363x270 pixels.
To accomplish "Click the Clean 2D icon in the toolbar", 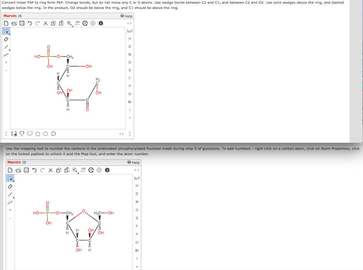I will (x=77, y=23).
